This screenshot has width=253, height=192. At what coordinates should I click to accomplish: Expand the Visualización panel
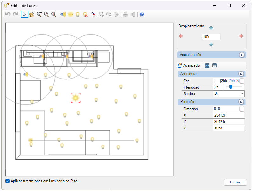[x=242, y=55]
